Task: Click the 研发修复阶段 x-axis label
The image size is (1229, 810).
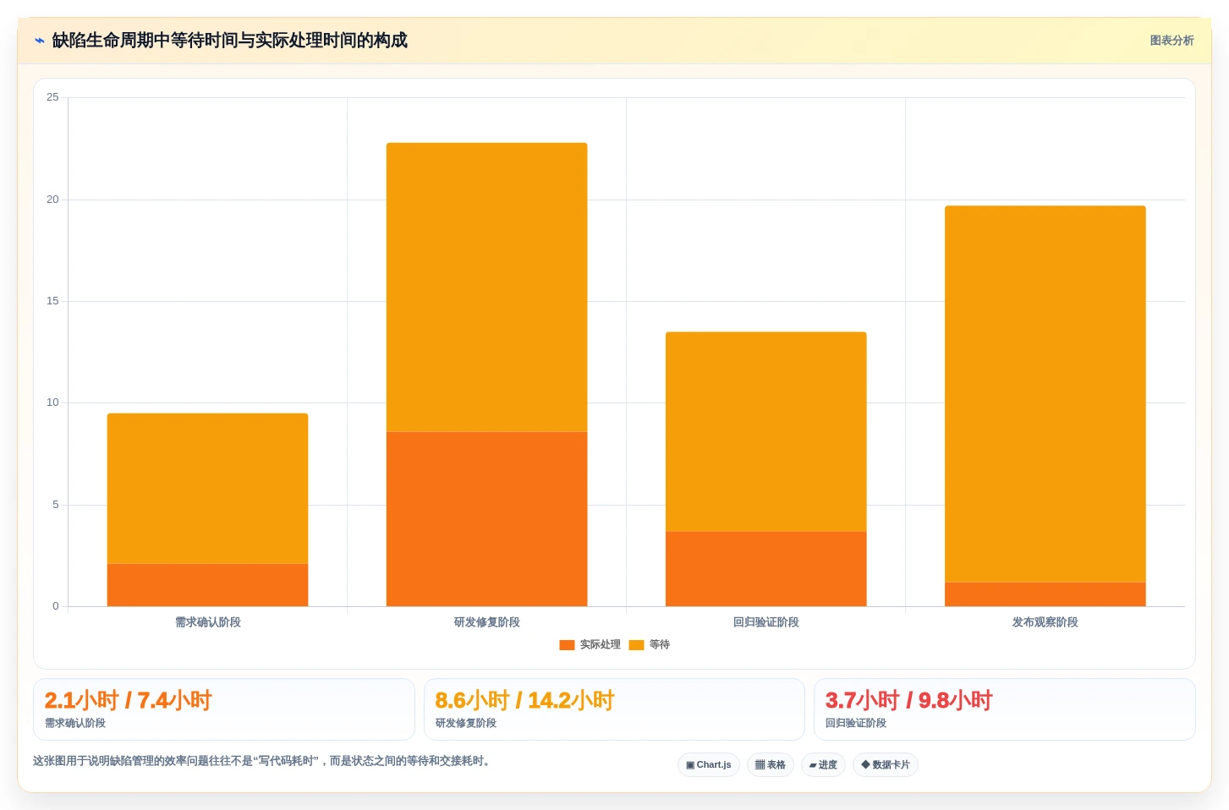Action: pos(486,622)
